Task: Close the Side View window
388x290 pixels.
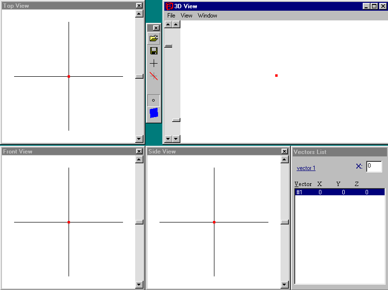Action: pos(284,151)
